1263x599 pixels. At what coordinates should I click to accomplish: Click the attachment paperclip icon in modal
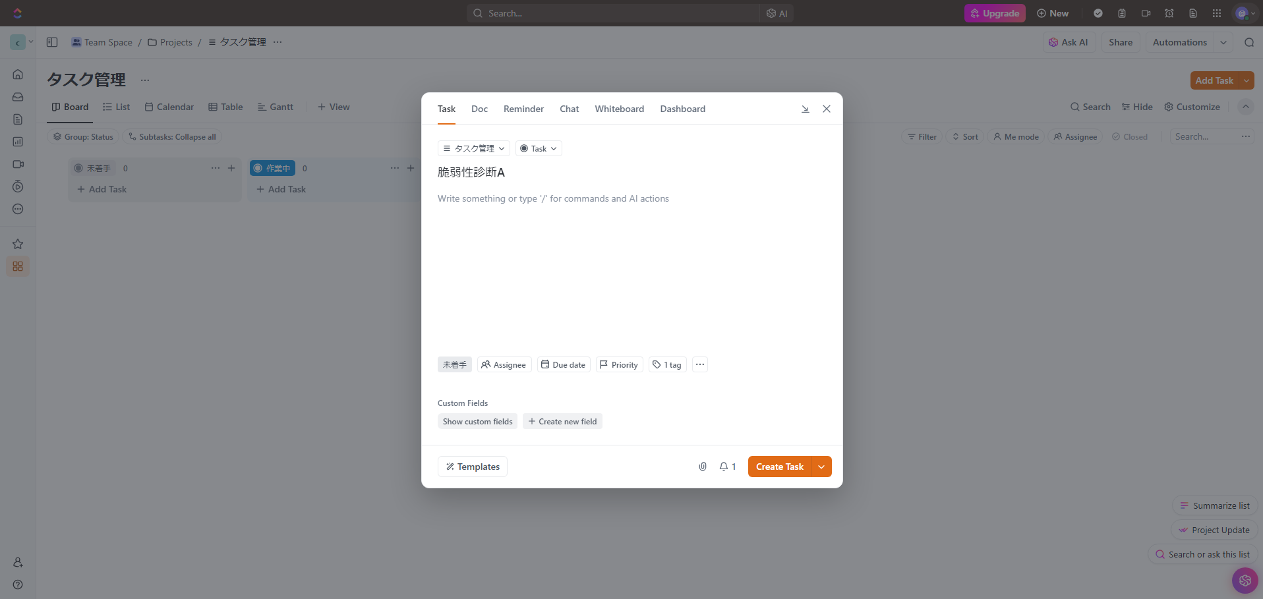point(703,467)
